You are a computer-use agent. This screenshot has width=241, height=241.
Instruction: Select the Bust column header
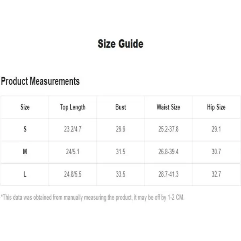point(120,107)
